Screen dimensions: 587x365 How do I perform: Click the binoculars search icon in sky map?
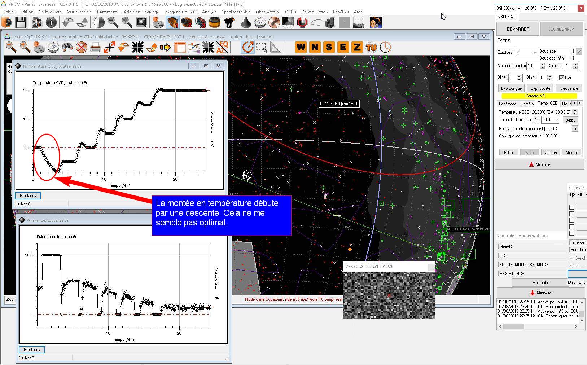67,47
